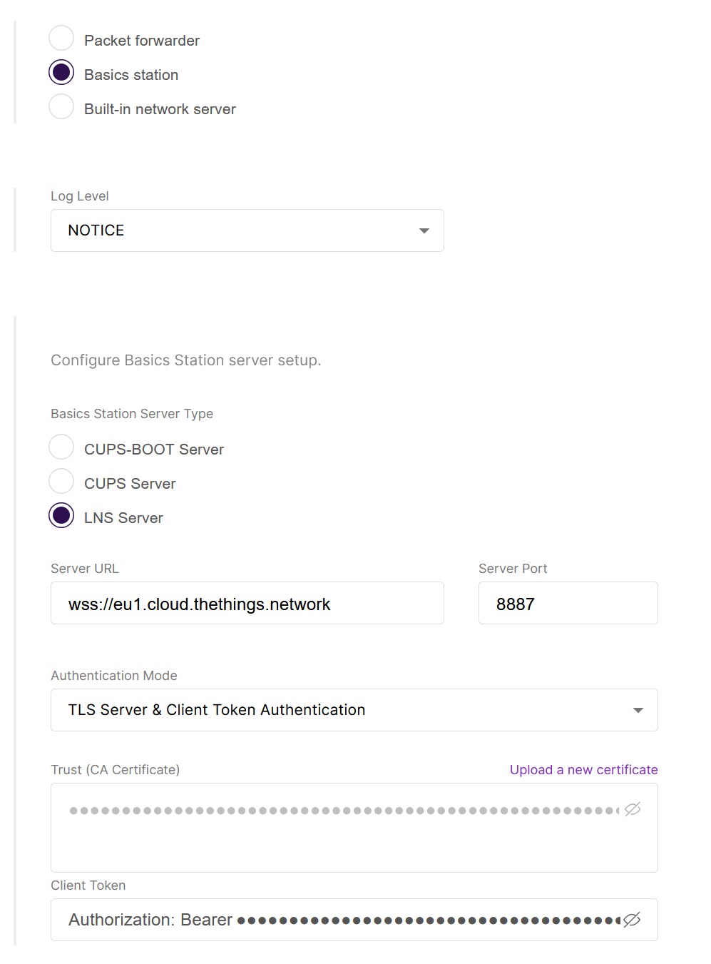The height and width of the screenshot is (964, 711).
Task: Focus the Server URL input field
Action: [x=247, y=603]
